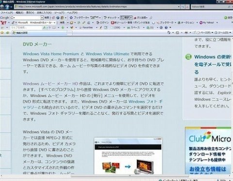The image size is (233, 181).
Task: Open the Windows Vista Home Premium link
Action: pos(51,54)
